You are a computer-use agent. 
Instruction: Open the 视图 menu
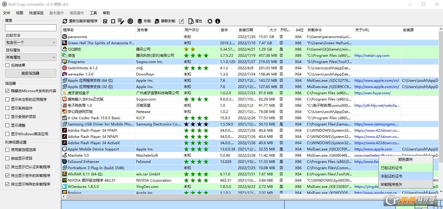coord(20,13)
